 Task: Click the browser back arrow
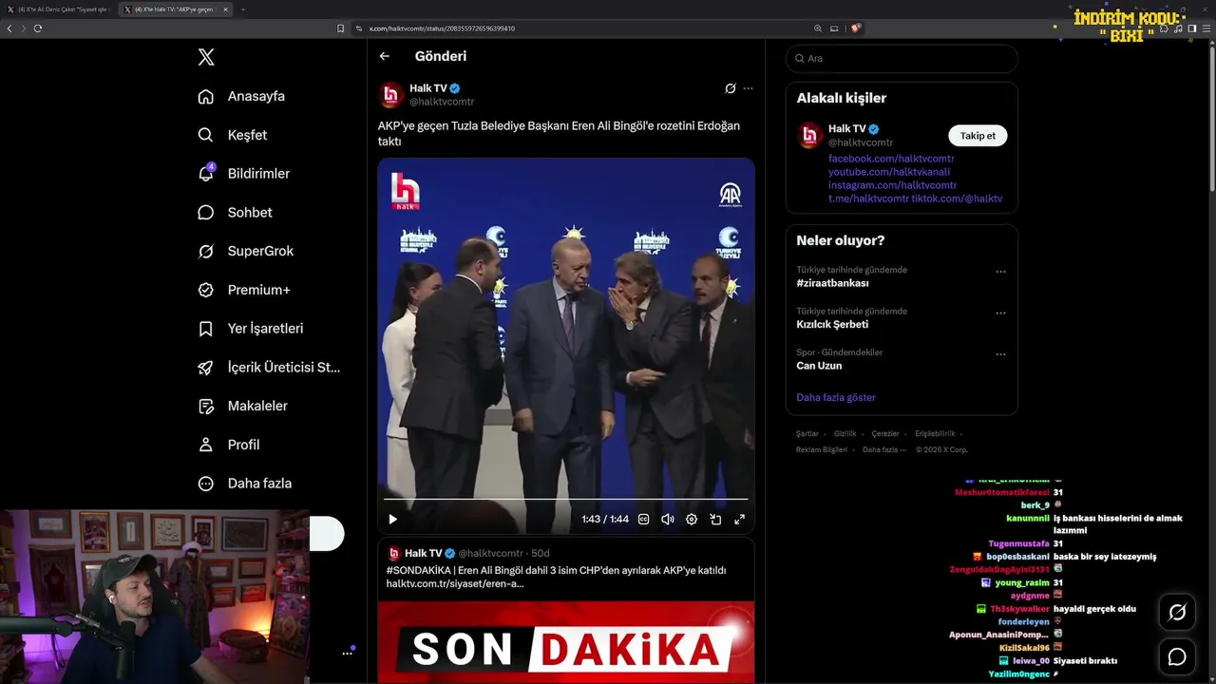(x=9, y=28)
